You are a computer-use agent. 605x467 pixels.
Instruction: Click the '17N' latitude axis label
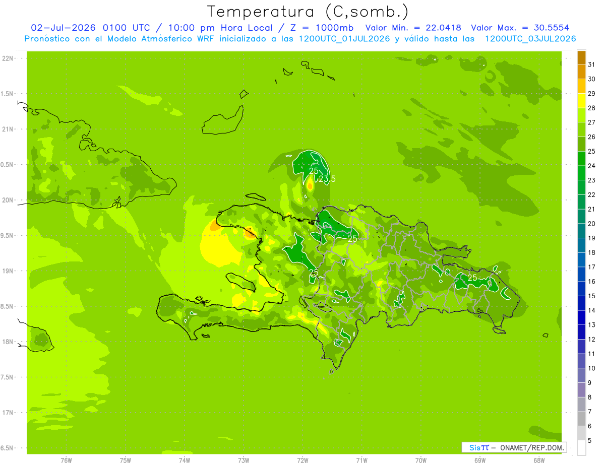coord(8,413)
